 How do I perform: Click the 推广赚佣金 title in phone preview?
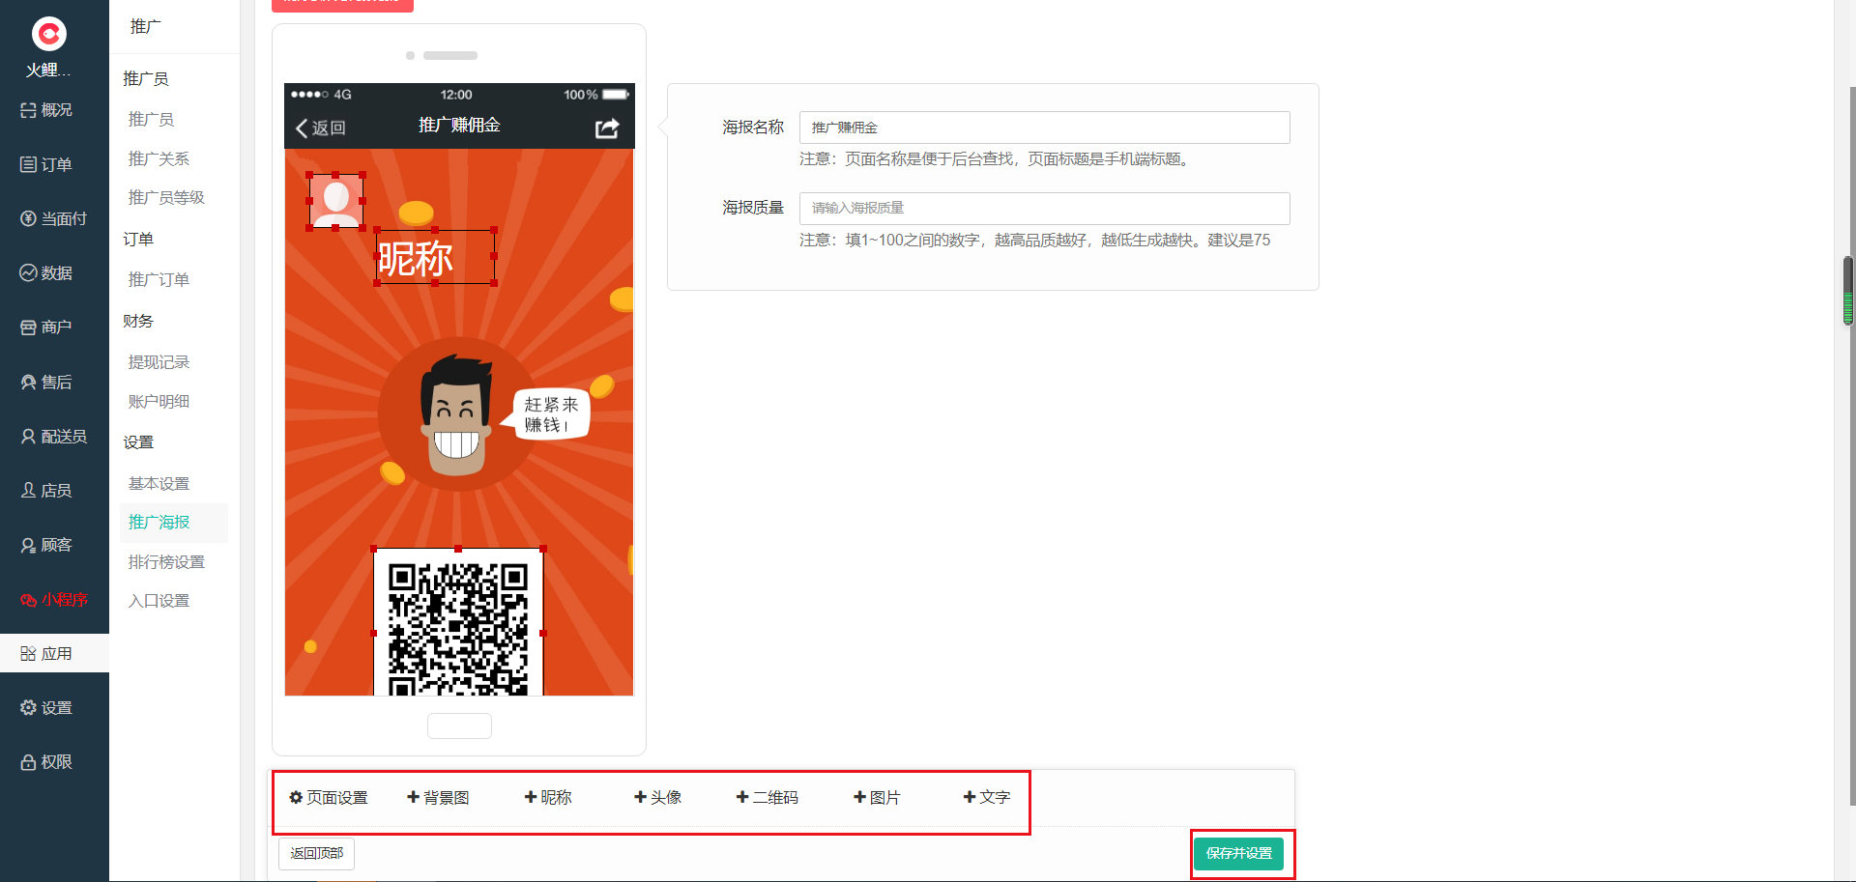[459, 126]
